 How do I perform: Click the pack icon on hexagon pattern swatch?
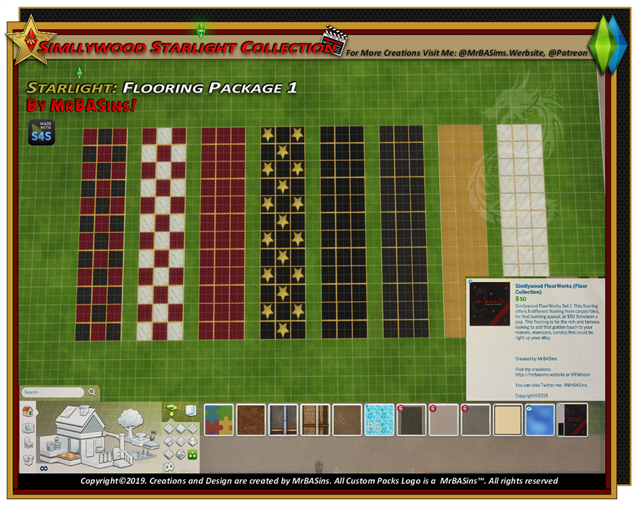[x=465, y=408]
